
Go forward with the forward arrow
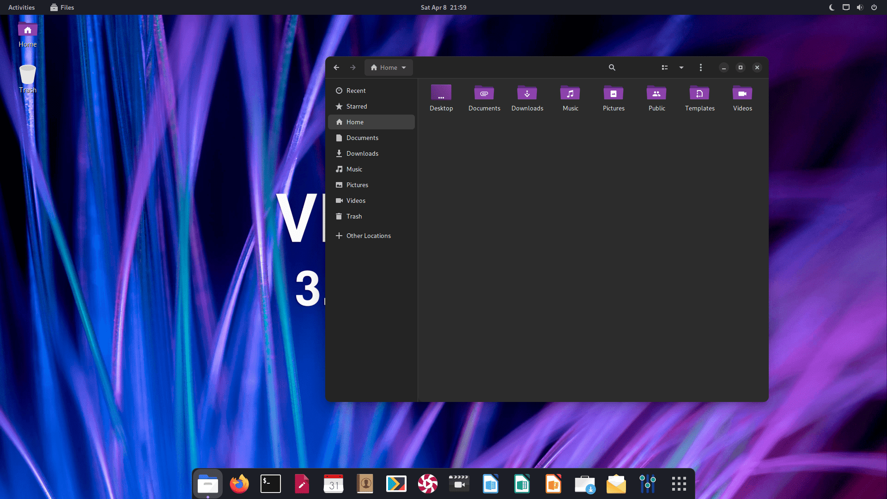click(x=353, y=67)
